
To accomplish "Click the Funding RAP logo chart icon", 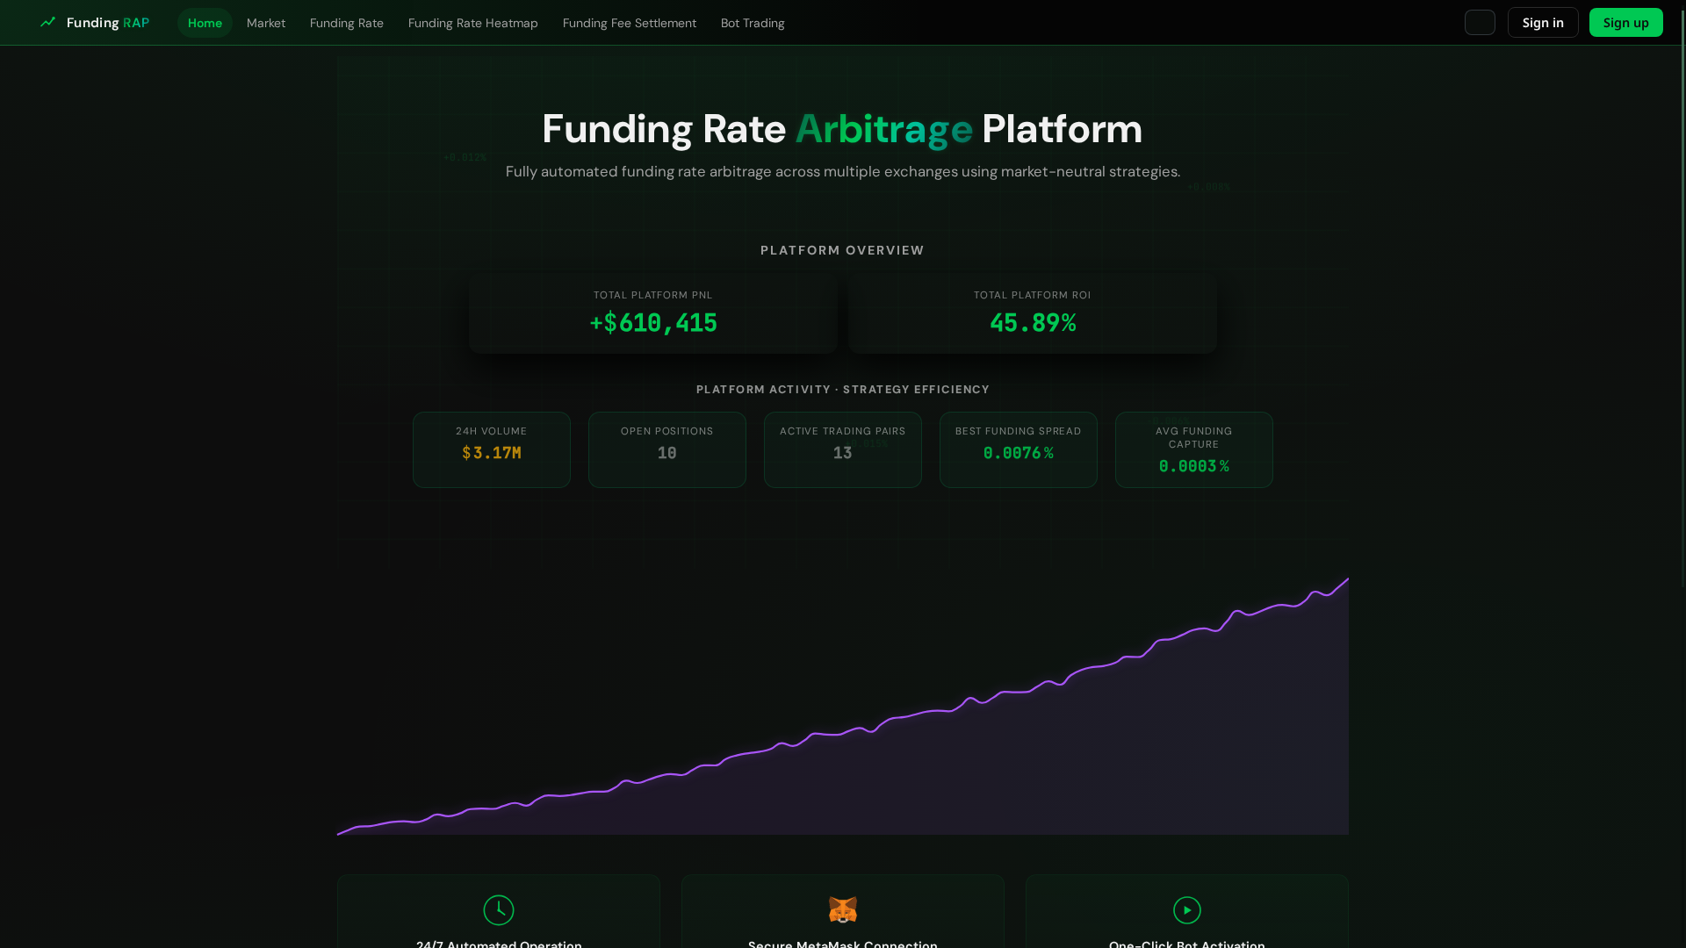I will pos(48,22).
